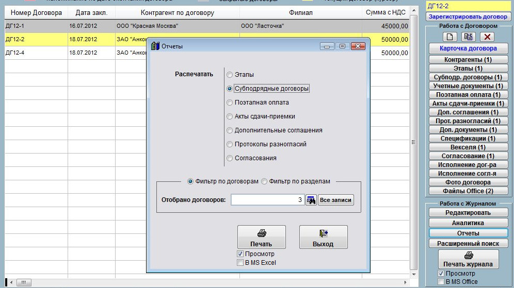Click the Отчеты button in sidebar

pos(468,233)
